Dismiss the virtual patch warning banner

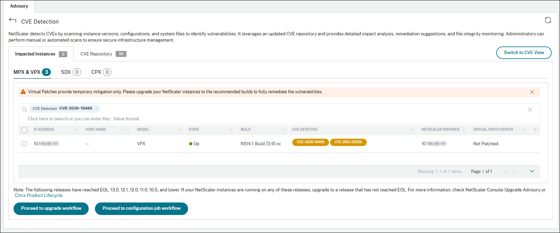532,92
